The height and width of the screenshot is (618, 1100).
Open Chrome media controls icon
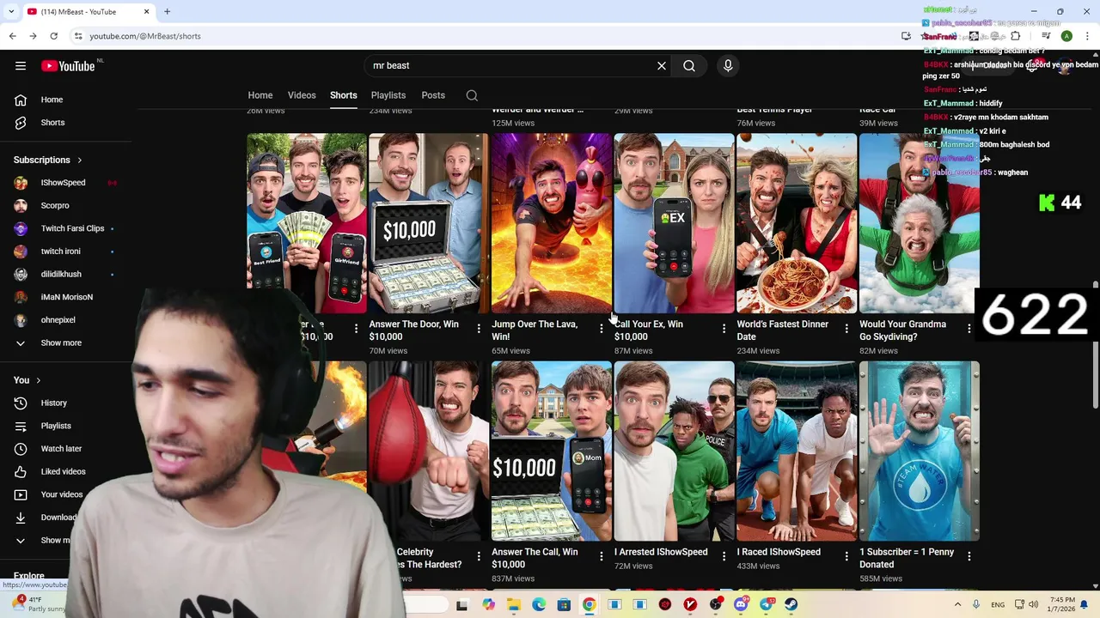[x=1046, y=36]
